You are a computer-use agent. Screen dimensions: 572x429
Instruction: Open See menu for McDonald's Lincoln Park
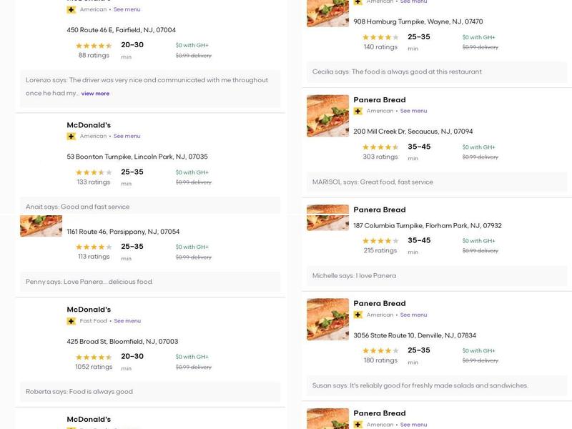point(126,135)
